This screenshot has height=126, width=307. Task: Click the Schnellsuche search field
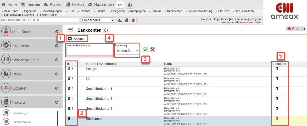point(40,20)
